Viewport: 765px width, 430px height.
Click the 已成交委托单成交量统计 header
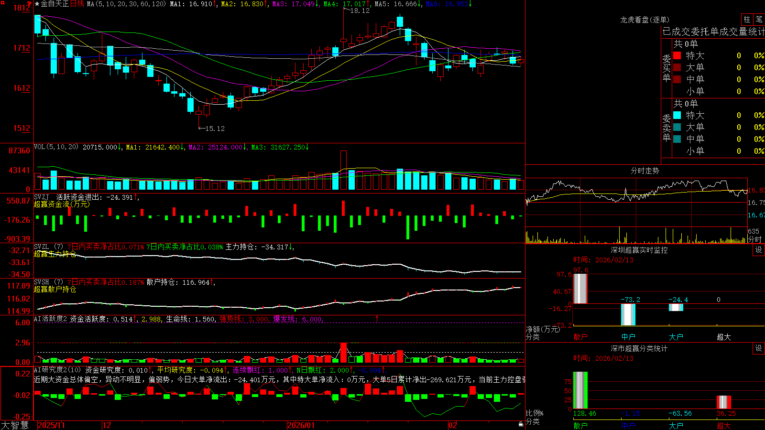coord(713,32)
